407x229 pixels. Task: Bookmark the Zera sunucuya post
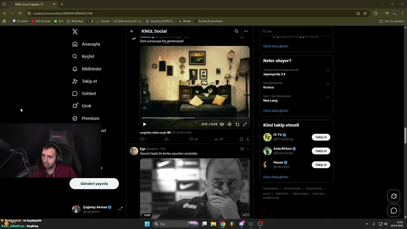(241, 139)
